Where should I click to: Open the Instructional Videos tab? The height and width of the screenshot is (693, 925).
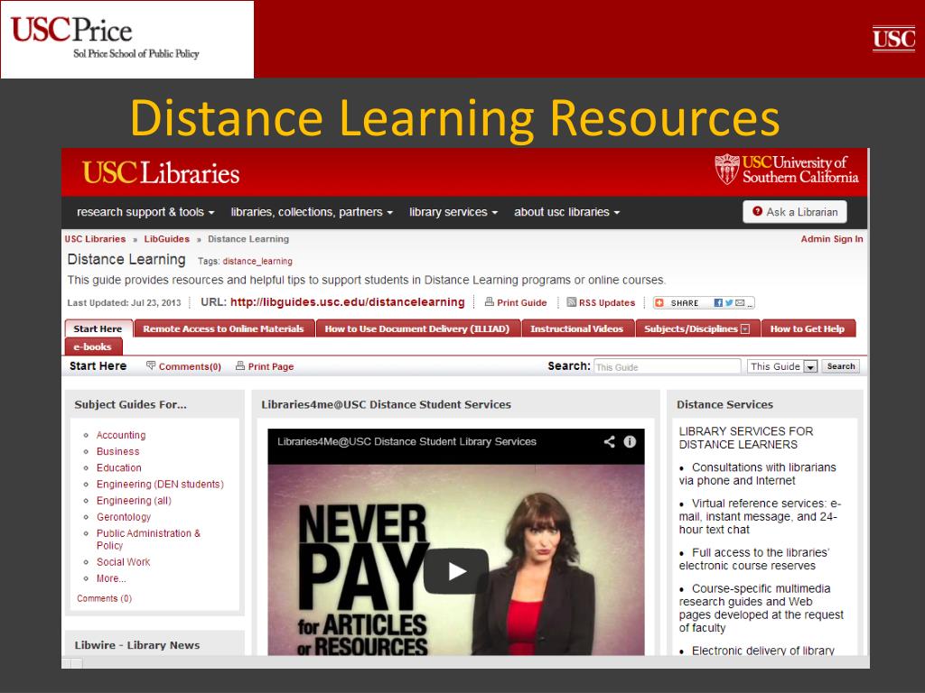[577, 328]
